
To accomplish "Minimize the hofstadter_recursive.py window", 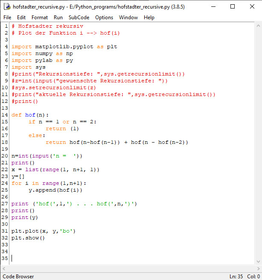I will [213, 7].
